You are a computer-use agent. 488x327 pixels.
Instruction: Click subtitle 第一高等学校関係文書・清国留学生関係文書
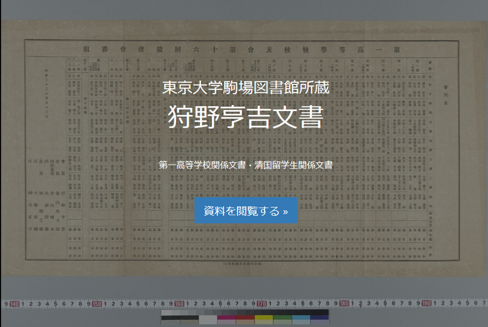(246, 165)
